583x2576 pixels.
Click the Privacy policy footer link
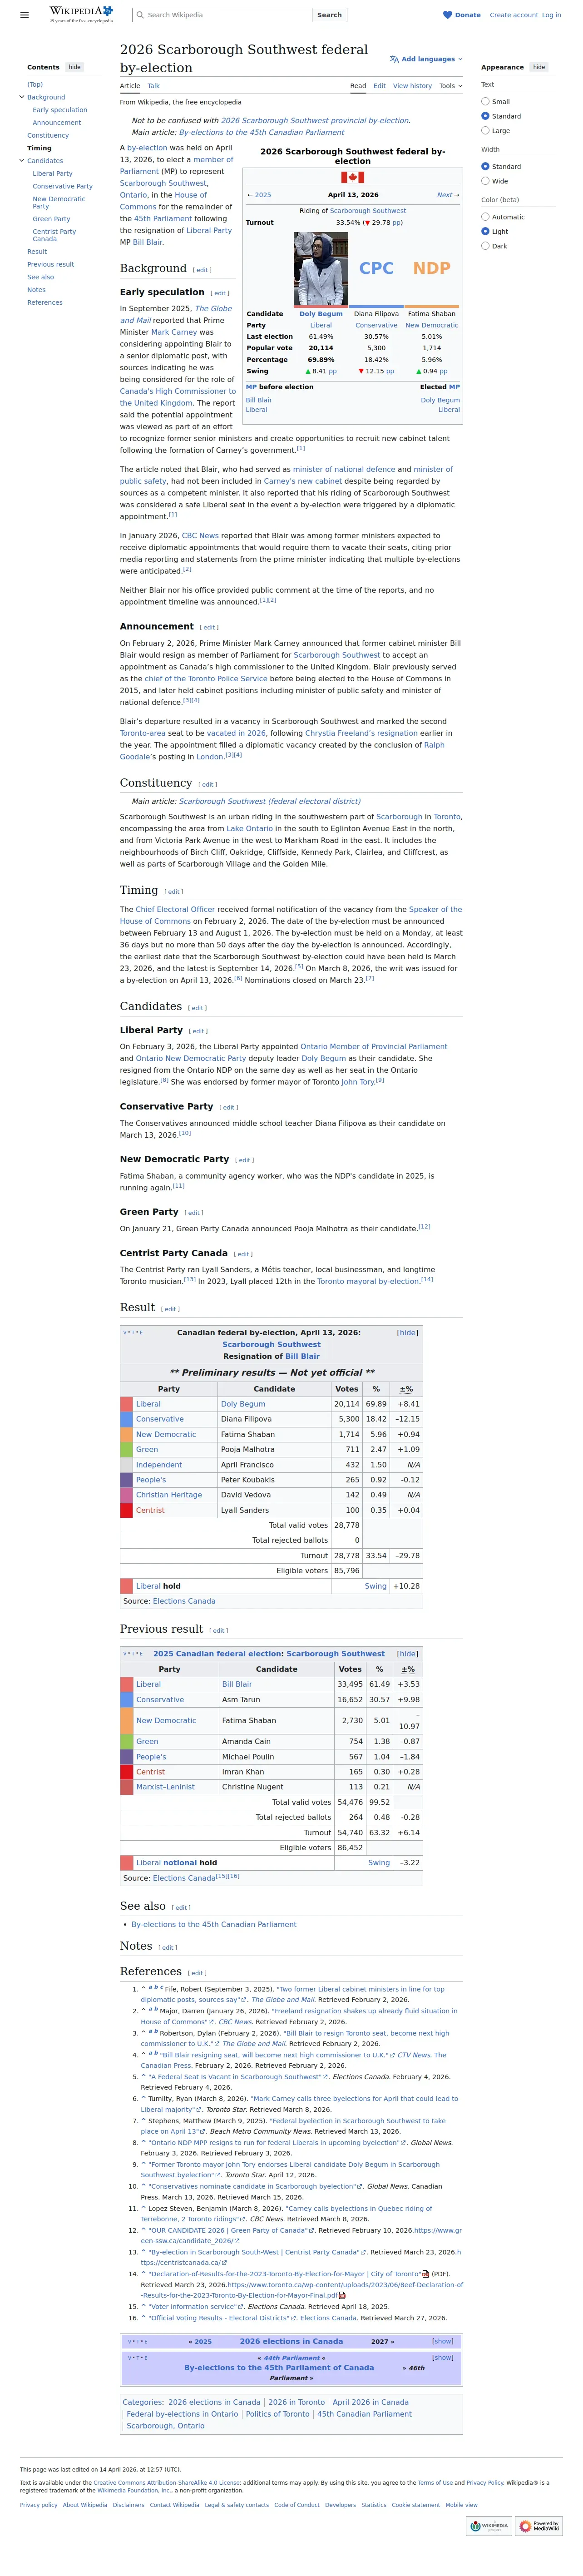point(38,2505)
